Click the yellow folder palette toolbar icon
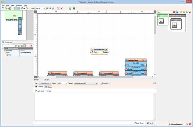The width and height of the screenshot is (193, 127). (181, 12)
